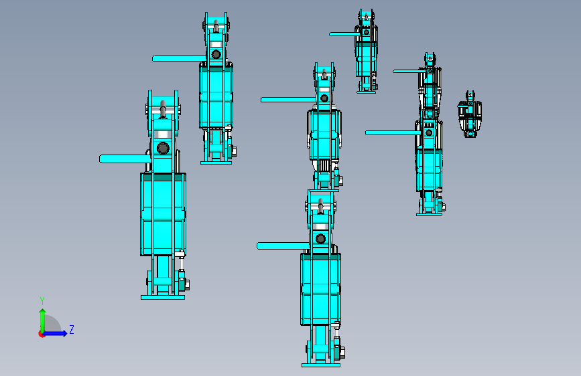Click the gray quarter-circle plane of the triad
This screenshot has height=376, width=581.
coord(52,324)
